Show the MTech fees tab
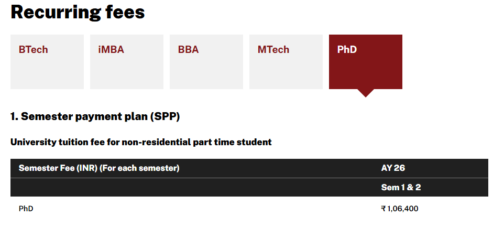493x228 pixels. [286, 61]
